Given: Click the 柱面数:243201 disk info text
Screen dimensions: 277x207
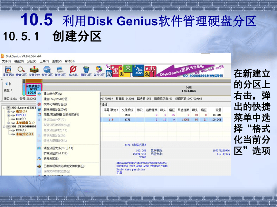Looking at the screenshot, I should click(125, 99).
